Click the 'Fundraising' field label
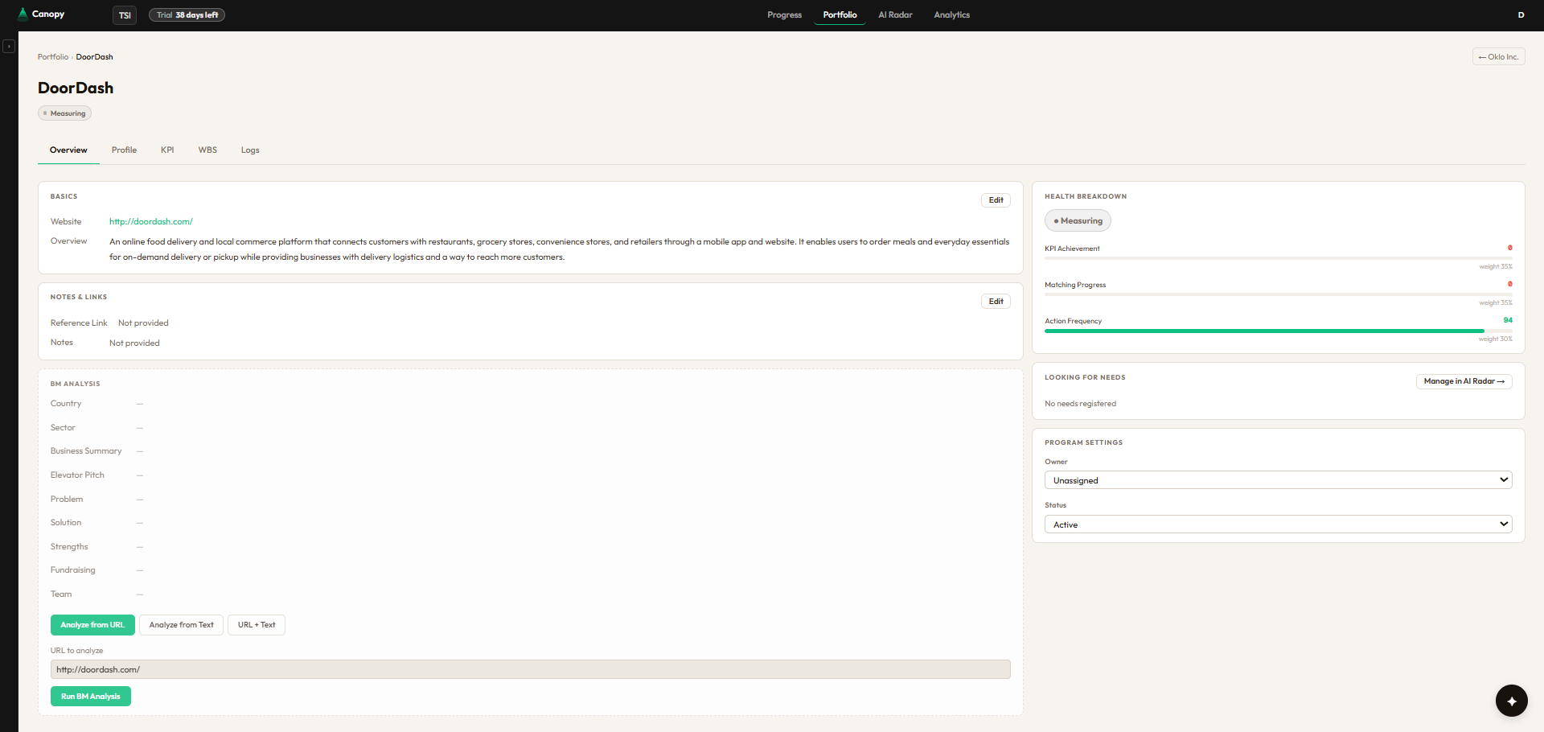Screen dimensions: 1544x732 (72, 570)
